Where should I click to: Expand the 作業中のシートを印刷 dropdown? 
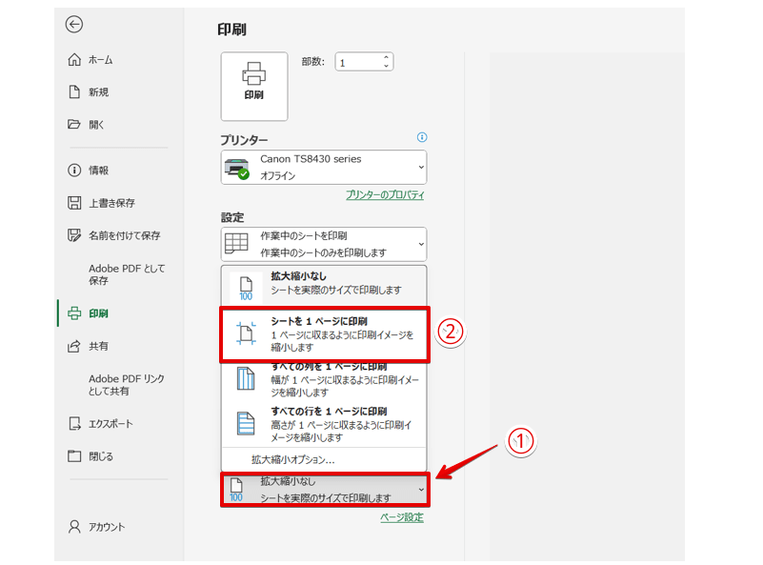[324, 244]
